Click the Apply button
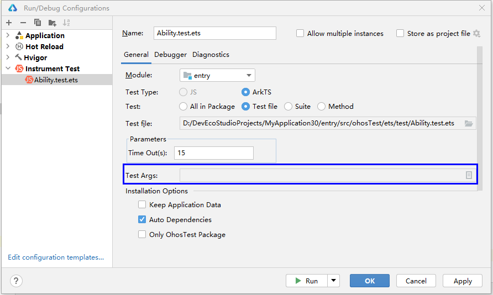 click(x=463, y=281)
